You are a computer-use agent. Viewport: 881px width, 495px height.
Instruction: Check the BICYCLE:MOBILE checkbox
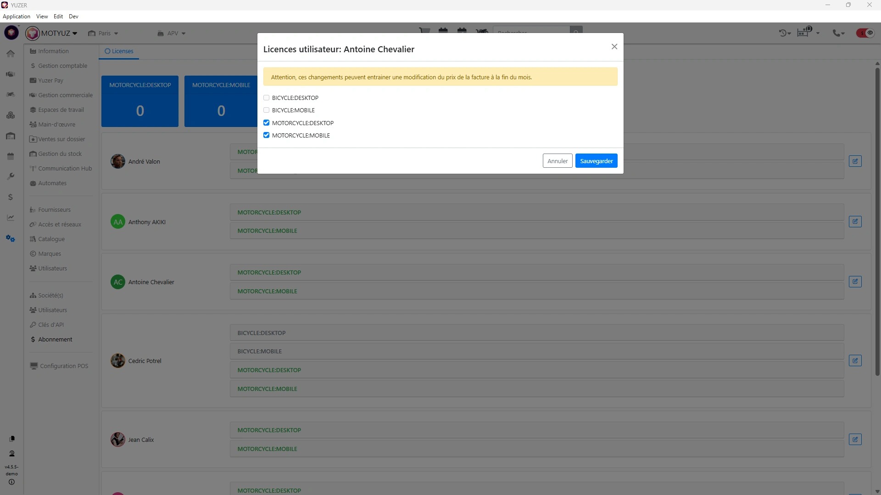coord(266,110)
